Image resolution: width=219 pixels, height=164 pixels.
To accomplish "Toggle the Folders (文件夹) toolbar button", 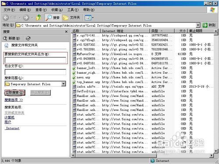I will (x=71, y=18).
